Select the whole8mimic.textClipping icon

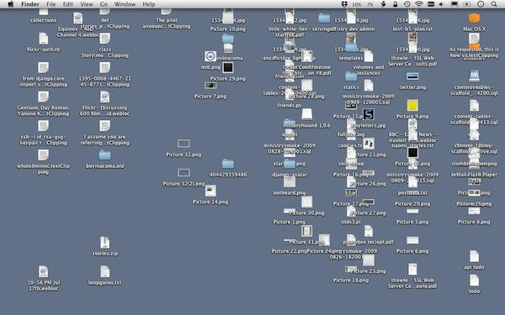coord(43,155)
